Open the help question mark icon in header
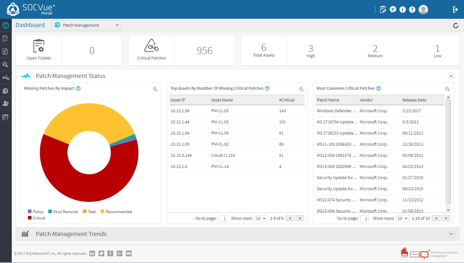 [412, 10]
